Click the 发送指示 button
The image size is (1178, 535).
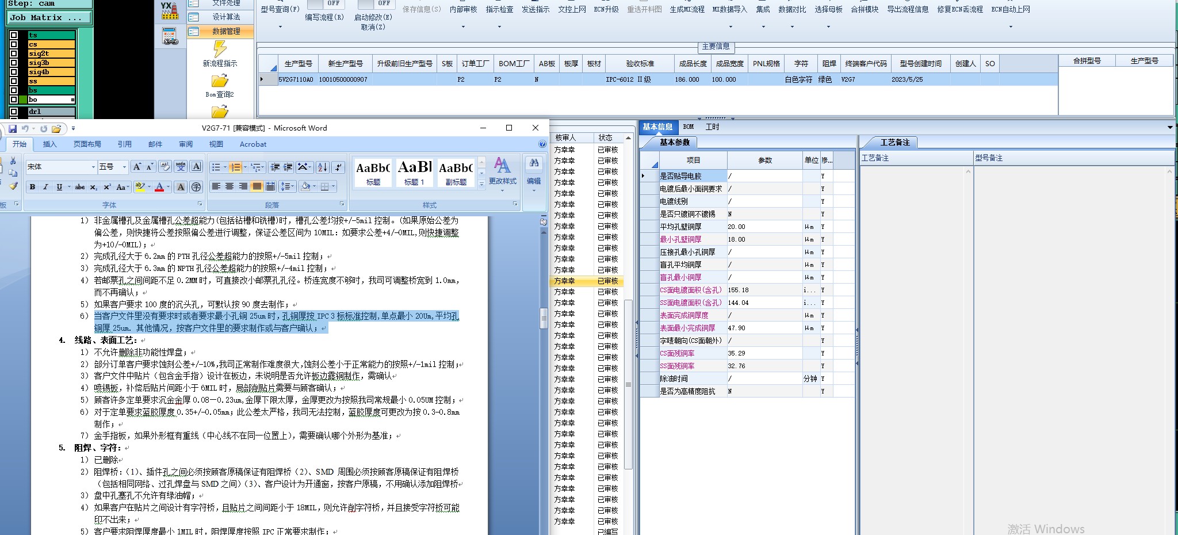click(x=536, y=9)
